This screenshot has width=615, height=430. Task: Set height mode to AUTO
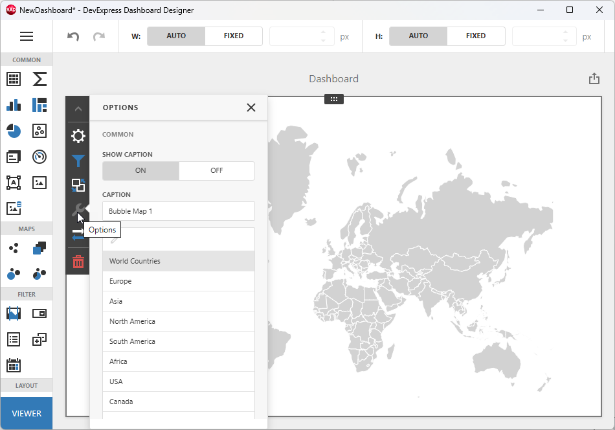[418, 36]
